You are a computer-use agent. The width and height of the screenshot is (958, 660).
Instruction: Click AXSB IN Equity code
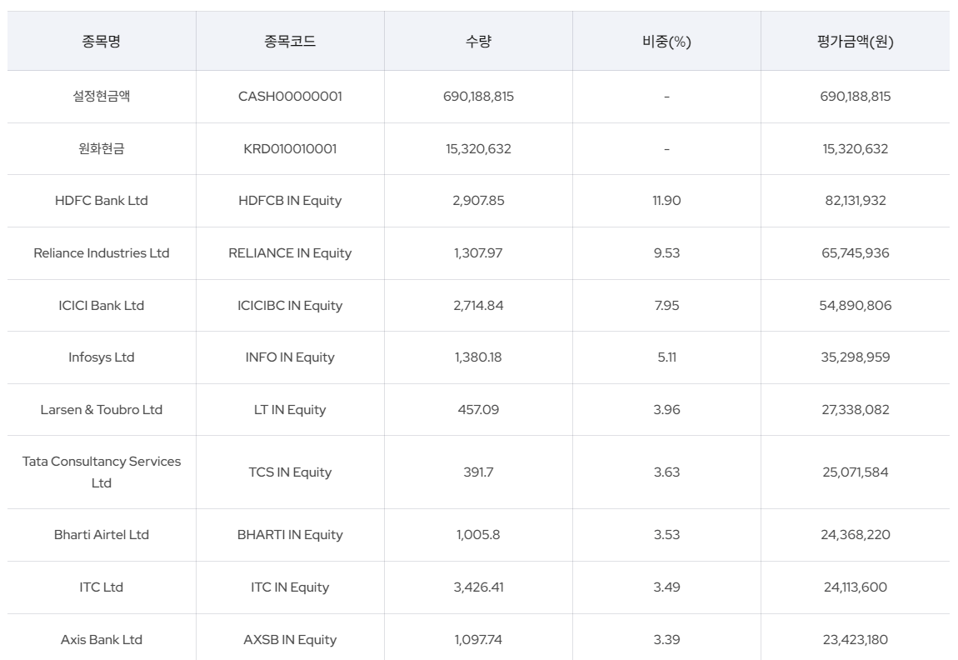(290, 640)
